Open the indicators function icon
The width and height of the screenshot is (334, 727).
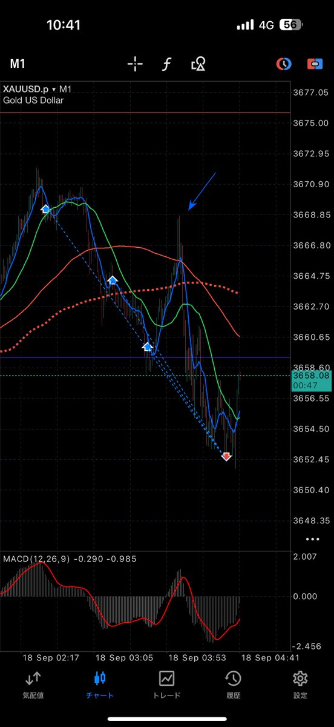[x=166, y=64]
